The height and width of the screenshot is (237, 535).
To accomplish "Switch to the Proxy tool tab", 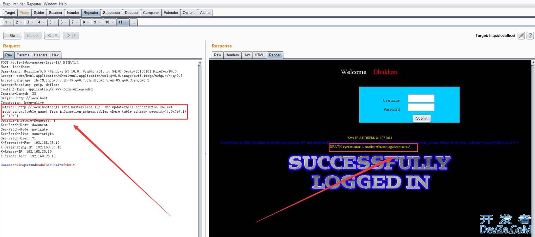I will click(24, 13).
